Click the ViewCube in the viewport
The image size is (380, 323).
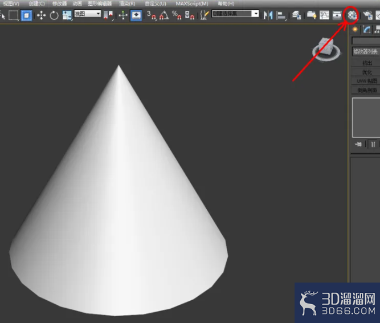(326, 49)
